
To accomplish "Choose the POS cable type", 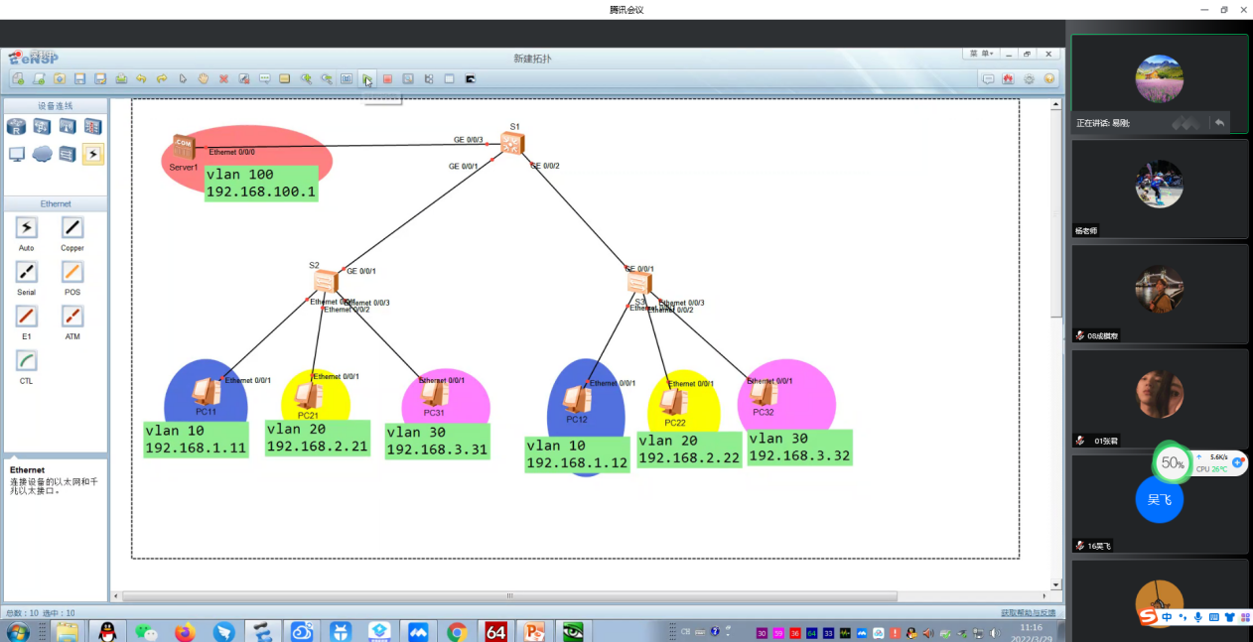I will point(72,272).
